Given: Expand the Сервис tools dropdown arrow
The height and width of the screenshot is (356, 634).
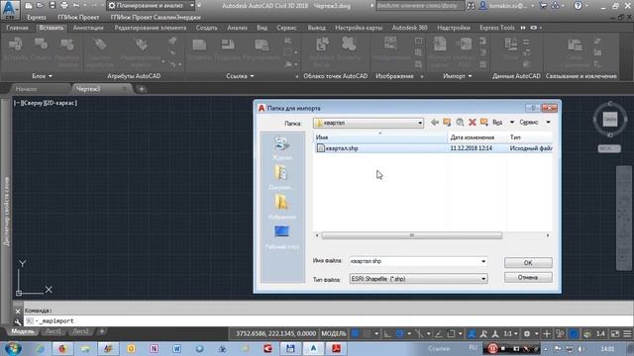Looking at the screenshot, I should point(548,122).
